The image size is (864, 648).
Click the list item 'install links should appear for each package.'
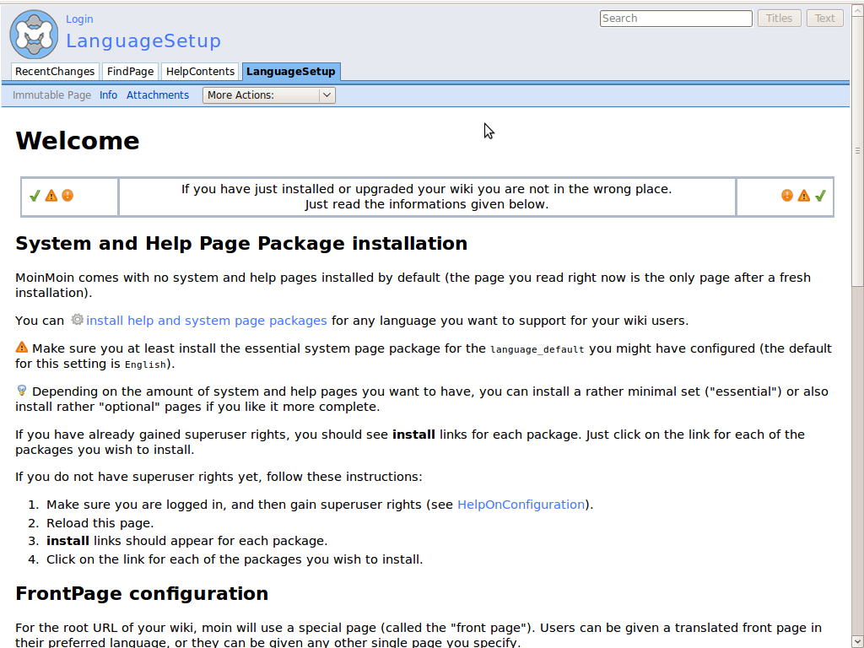pos(186,541)
